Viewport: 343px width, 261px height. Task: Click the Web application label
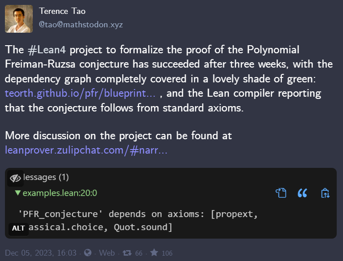tap(107, 253)
